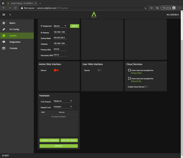This screenshot has width=183, height=158.
Task: Click the Apply button
Action: (74, 26)
